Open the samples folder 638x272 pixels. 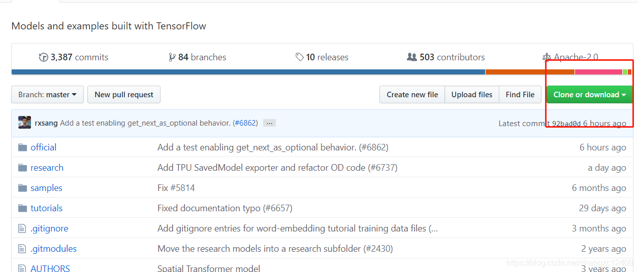[46, 188]
